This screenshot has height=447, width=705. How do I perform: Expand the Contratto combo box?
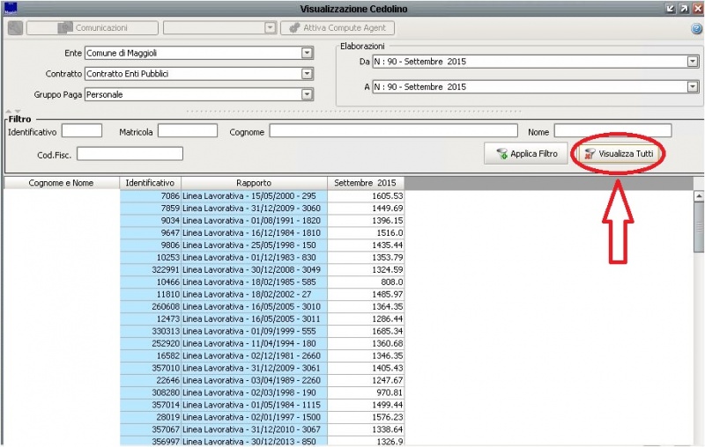point(307,74)
